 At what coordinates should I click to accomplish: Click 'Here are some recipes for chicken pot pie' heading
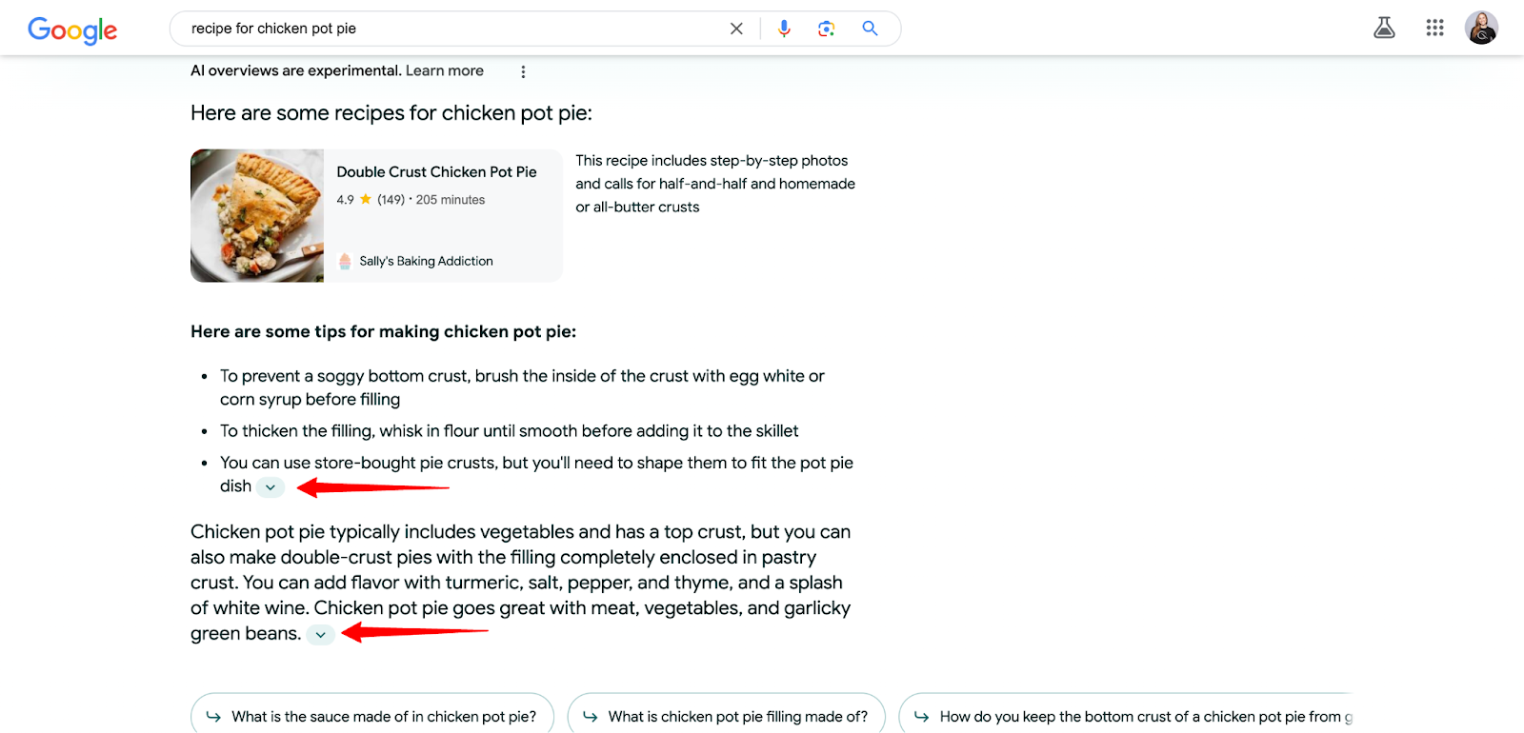(x=391, y=113)
